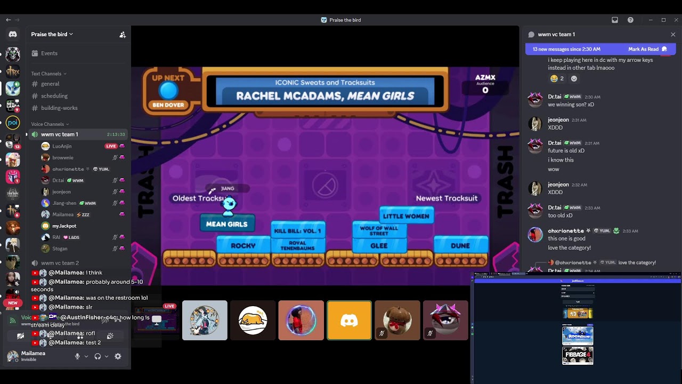682x384 pixels.
Task: Toggle camera on in voice panel
Action: coord(20,337)
